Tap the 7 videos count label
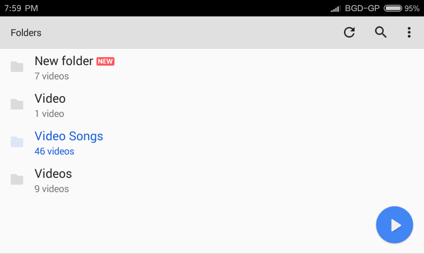 tap(51, 76)
